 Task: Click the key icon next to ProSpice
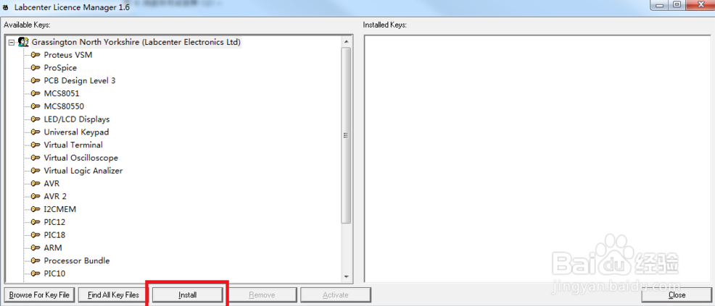pyautogui.click(x=35, y=67)
